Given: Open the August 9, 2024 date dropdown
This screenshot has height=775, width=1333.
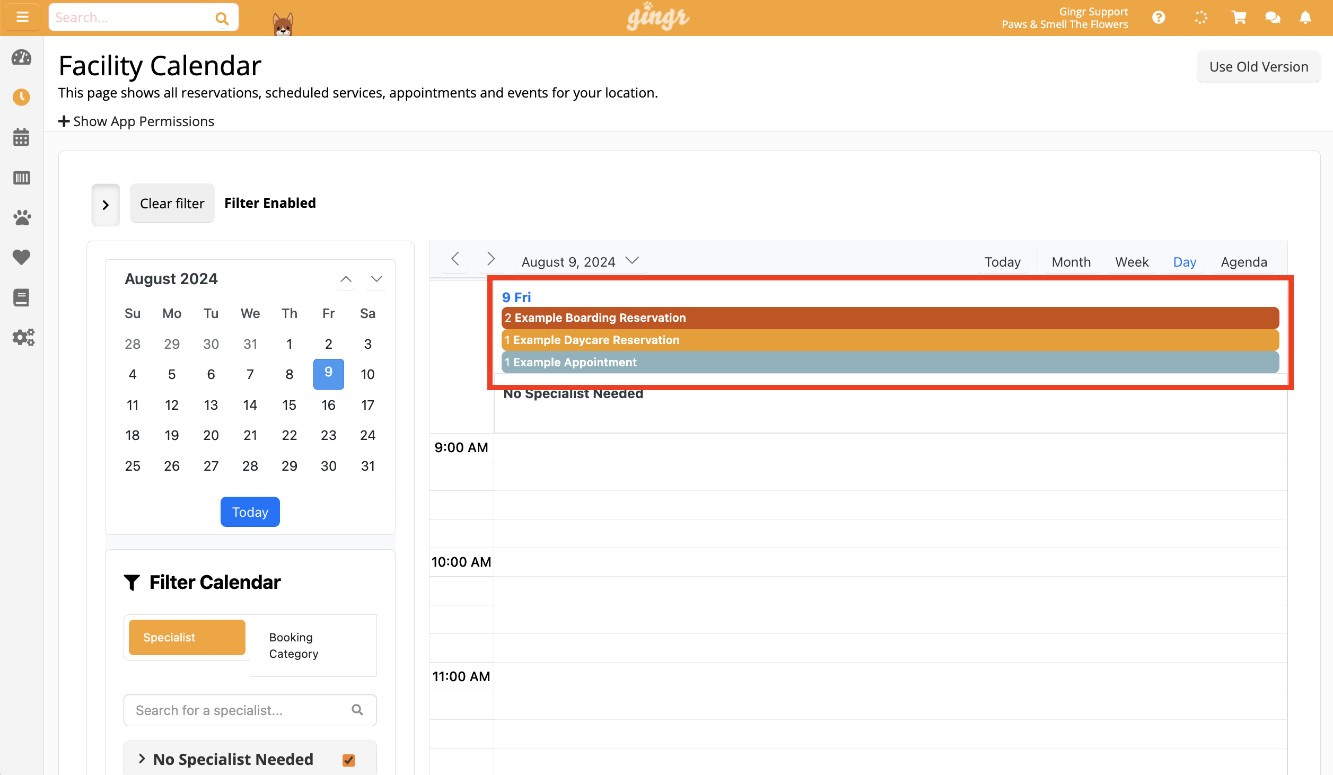Looking at the screenshot, I should [x=581, y=261].
